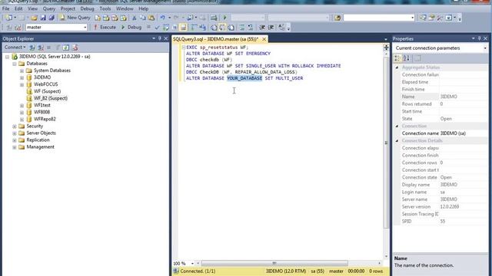Click the Categorized view icon in Properties
The height and width of the screenshot is (276, 492).
(397, 58)
